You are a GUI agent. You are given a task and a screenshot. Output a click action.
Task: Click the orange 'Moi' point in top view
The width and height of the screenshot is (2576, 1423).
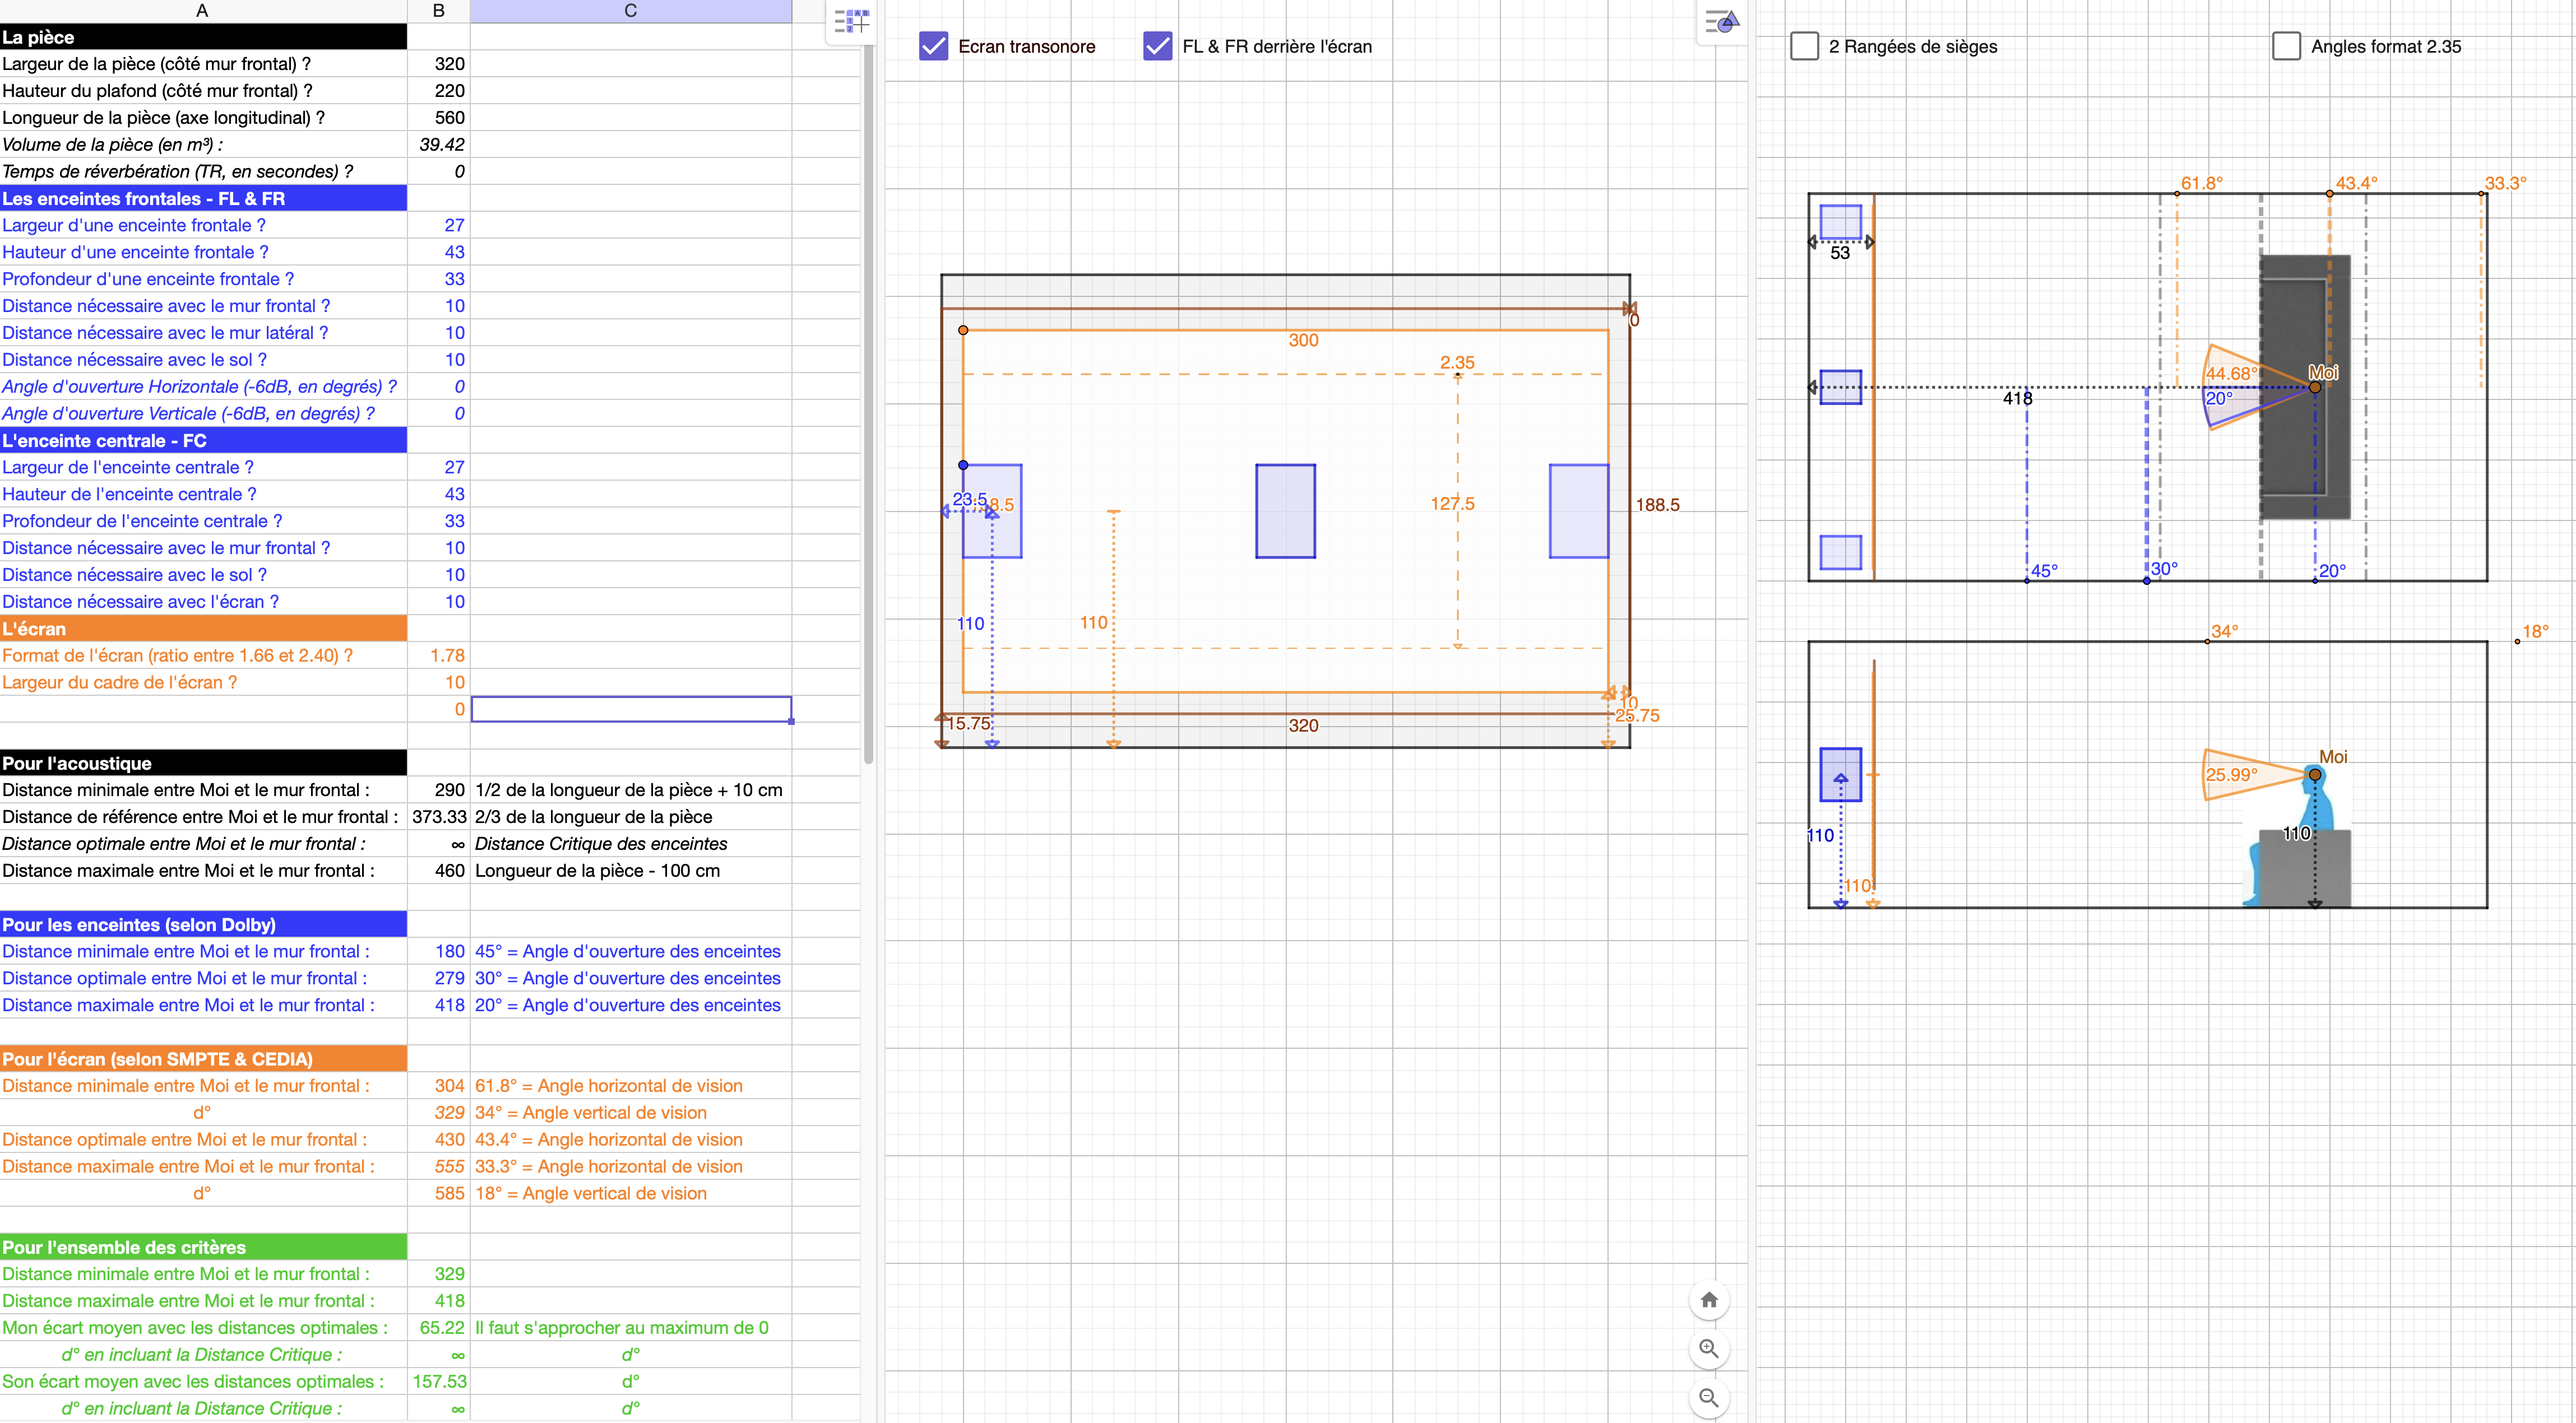tap(2315, 387)
